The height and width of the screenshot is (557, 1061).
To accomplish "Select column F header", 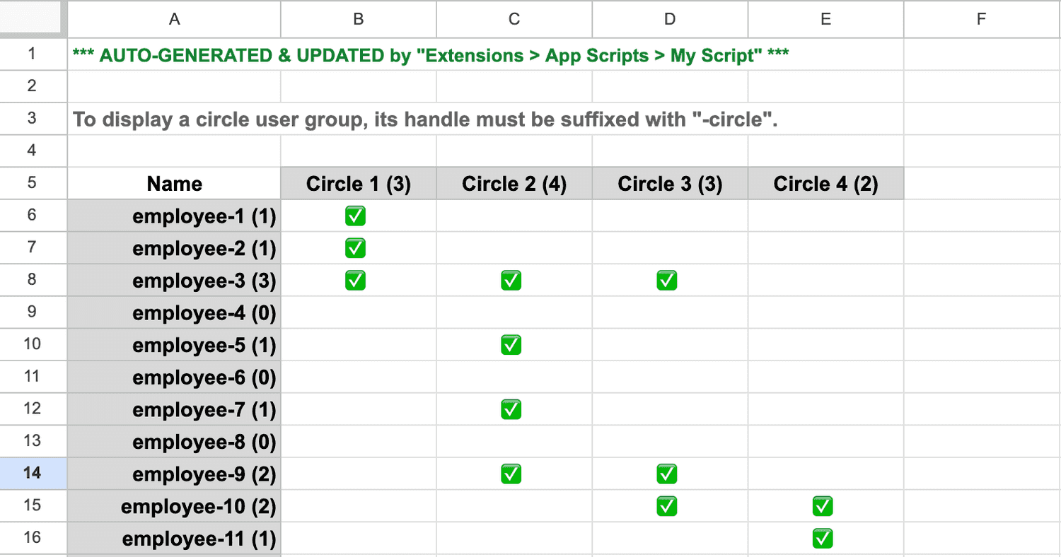I will click(981, 19).
